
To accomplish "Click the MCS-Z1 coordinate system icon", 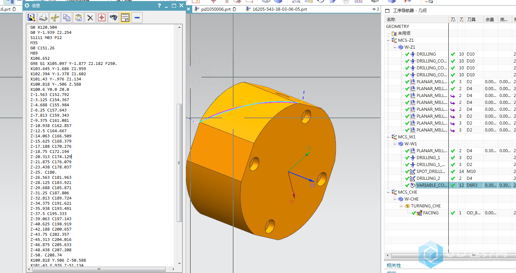I will pyautogui.click(x=394, y=40).
